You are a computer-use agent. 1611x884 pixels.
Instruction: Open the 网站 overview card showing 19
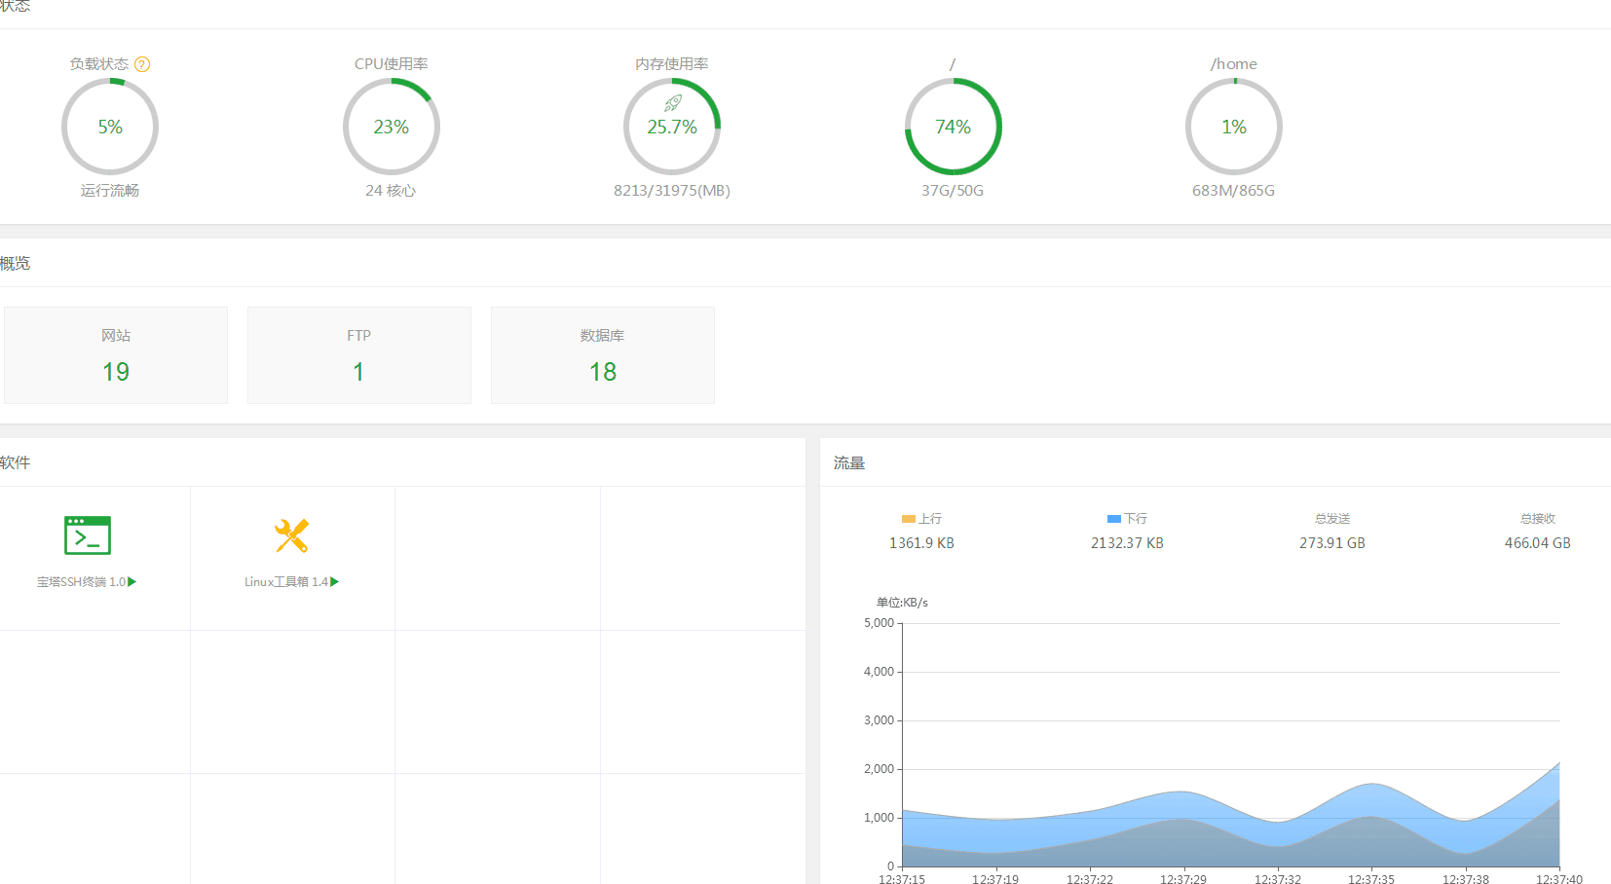116,355
